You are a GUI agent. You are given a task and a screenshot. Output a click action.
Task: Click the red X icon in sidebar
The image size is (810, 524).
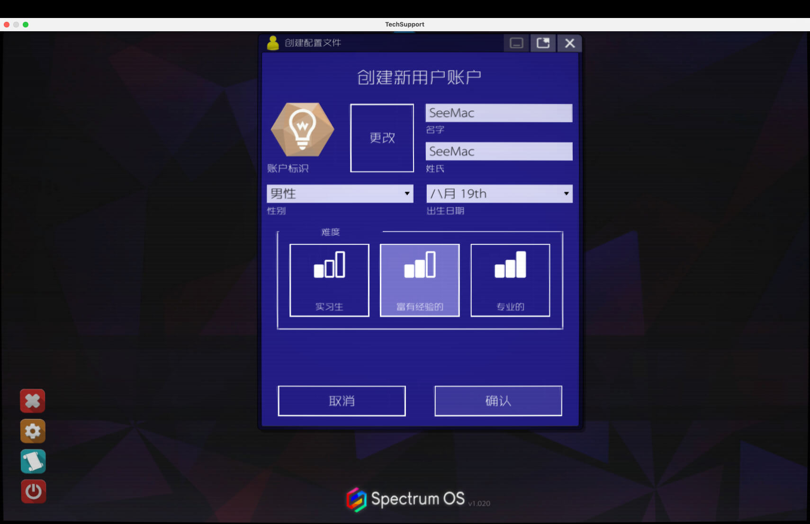point(33,401)
